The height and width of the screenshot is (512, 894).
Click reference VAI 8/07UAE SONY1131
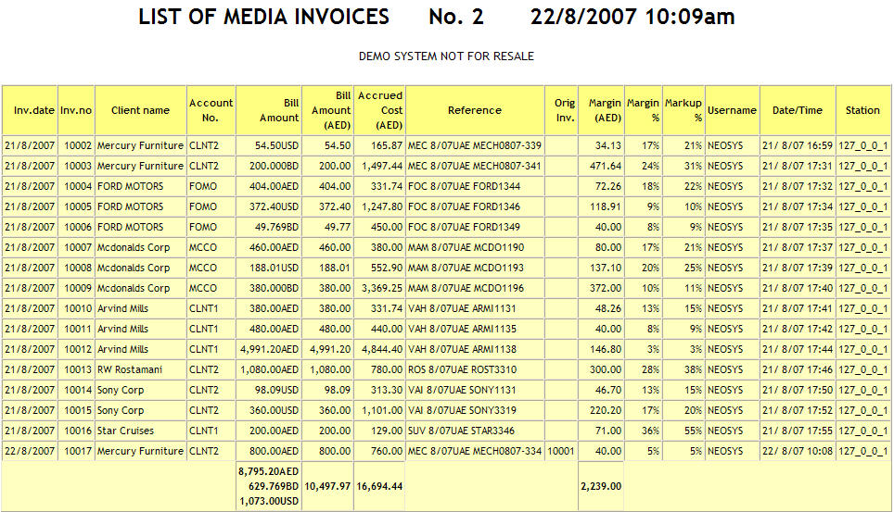[462, 390]
